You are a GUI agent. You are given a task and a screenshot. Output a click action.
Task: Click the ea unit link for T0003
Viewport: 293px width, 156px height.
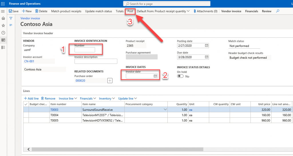pyautogui.click(x=191, y=110)
